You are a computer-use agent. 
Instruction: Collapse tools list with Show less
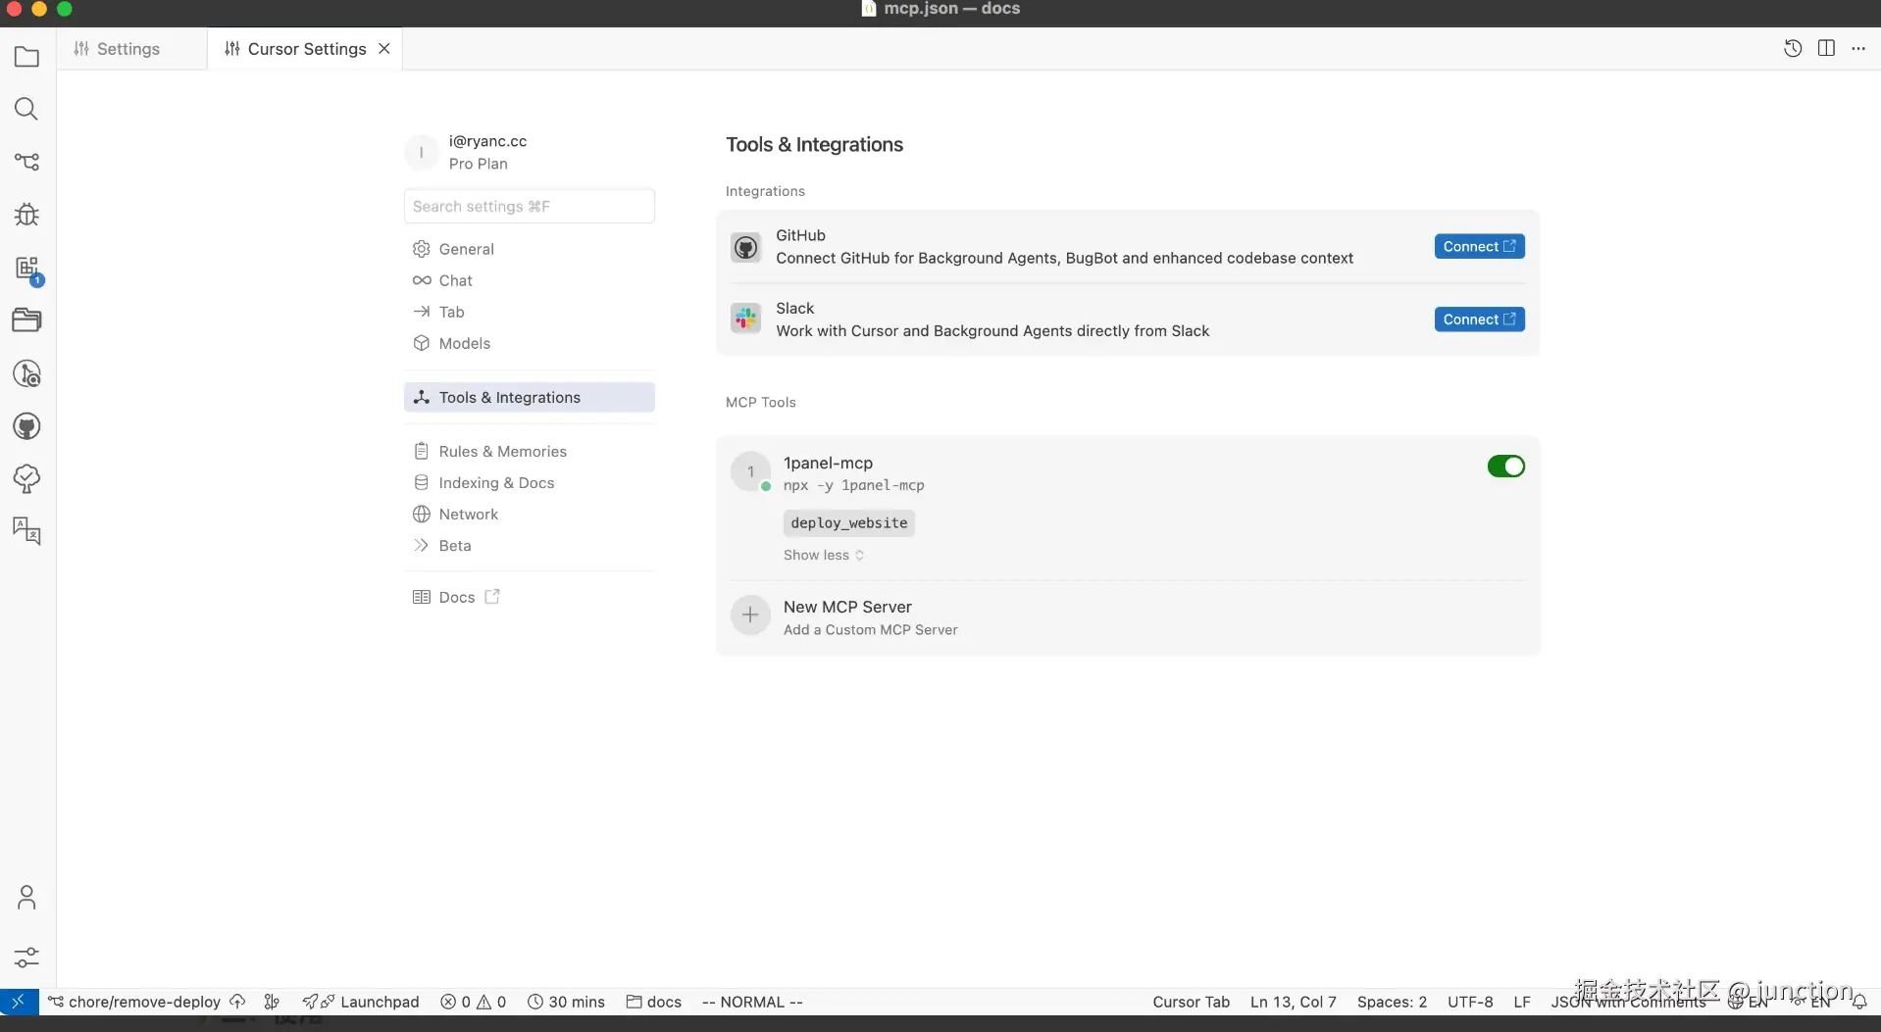[824, 555]
